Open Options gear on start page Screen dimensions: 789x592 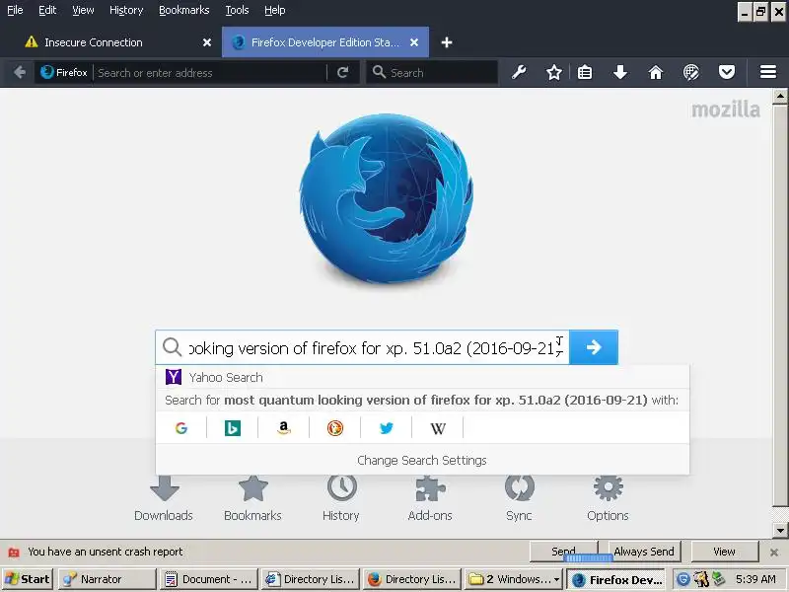[608, 499]
